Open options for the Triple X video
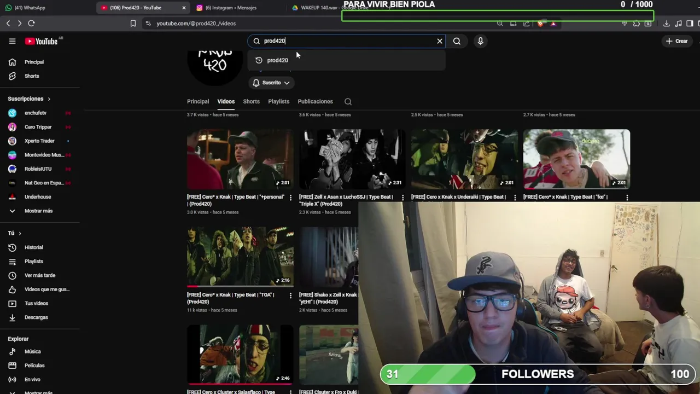 [402, 198]
